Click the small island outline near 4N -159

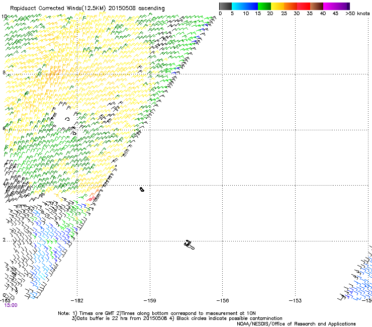pos(142,189)
